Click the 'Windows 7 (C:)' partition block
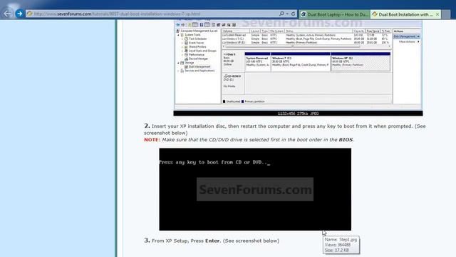This screenshot has width=456, height=257. click(x=301, y=62)
